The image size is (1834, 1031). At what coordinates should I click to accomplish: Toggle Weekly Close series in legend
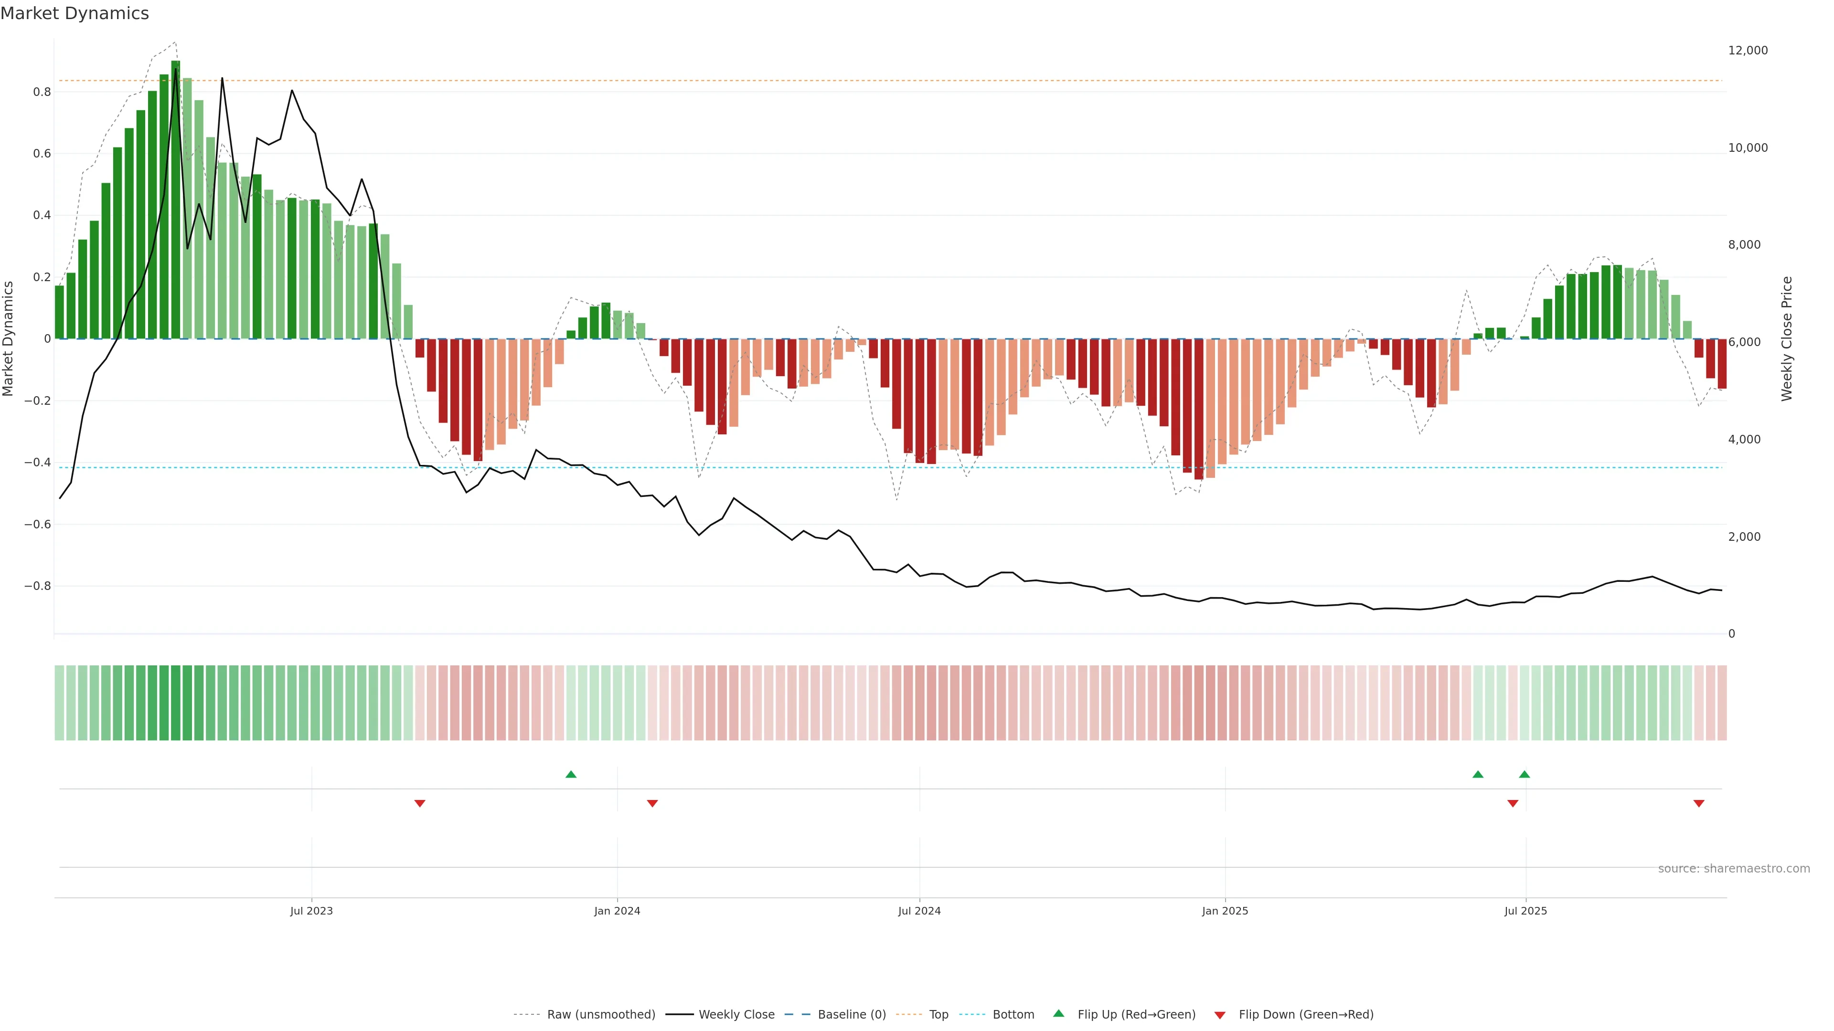(x=736, y=1014)
